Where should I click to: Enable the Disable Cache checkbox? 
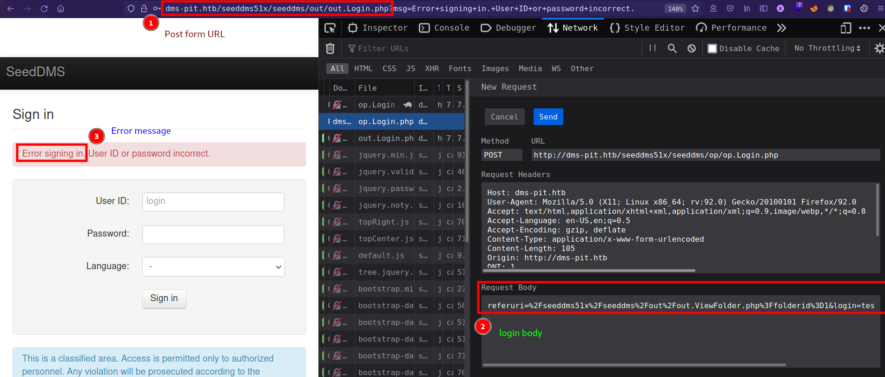[712, 48]
